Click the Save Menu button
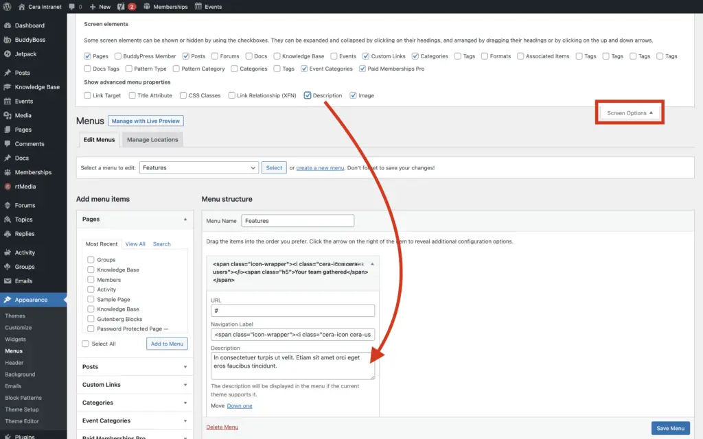703x439 pixels. tap(670, 429)
